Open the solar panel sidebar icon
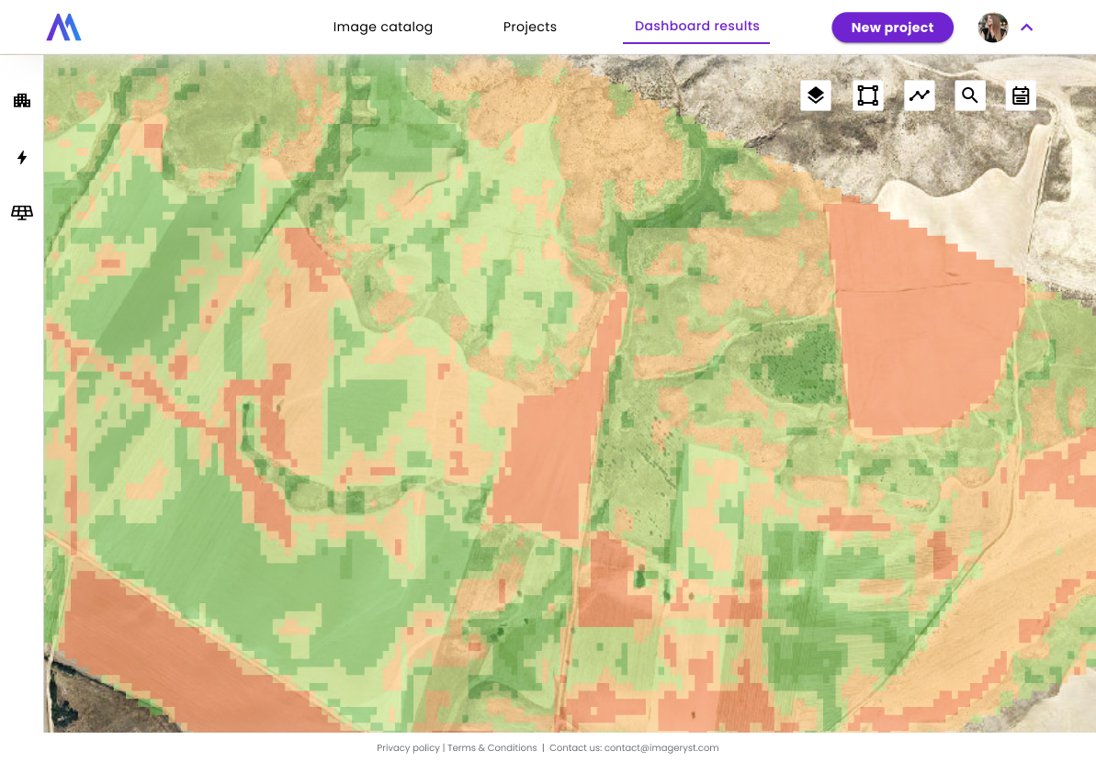 coord(22,213)
